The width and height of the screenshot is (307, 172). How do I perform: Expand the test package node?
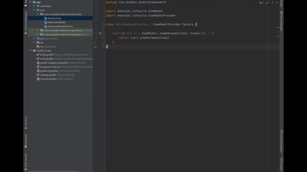(37, 34)
